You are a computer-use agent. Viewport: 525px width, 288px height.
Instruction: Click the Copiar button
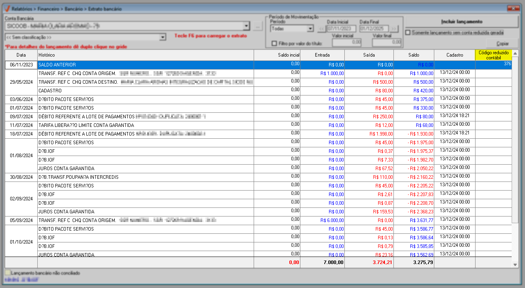tap(503, 44)
